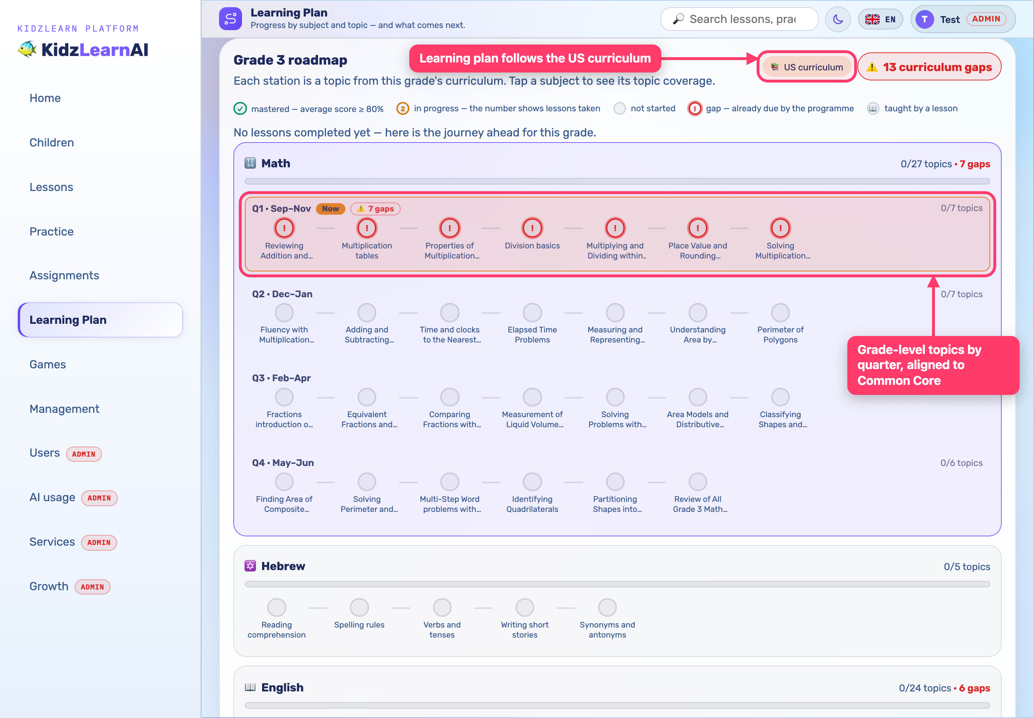Navigate to Assignments in sidebar
The width and height of the screenshot is (1034, 718).
[64, 275]
